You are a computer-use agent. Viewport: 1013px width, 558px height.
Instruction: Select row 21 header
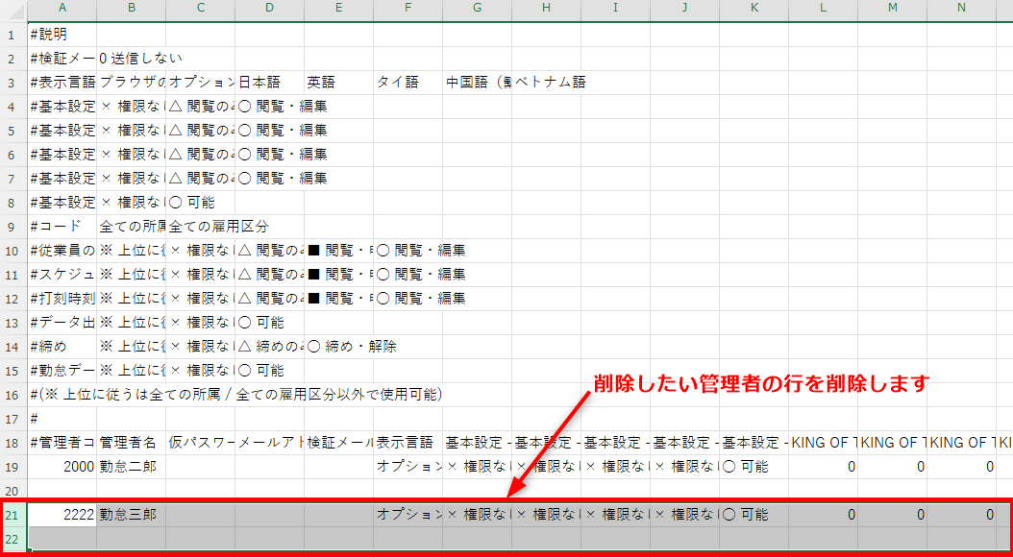coord(13,515)
